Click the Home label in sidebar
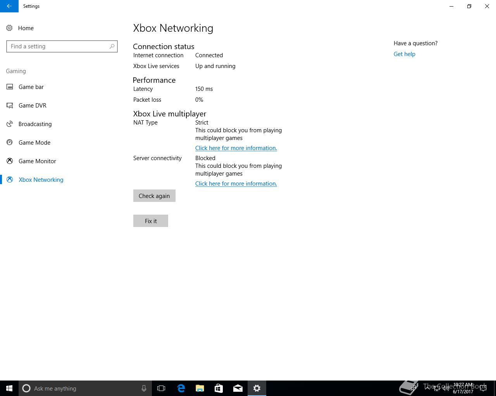Screen dimensions: 496x396 point(26,28)
